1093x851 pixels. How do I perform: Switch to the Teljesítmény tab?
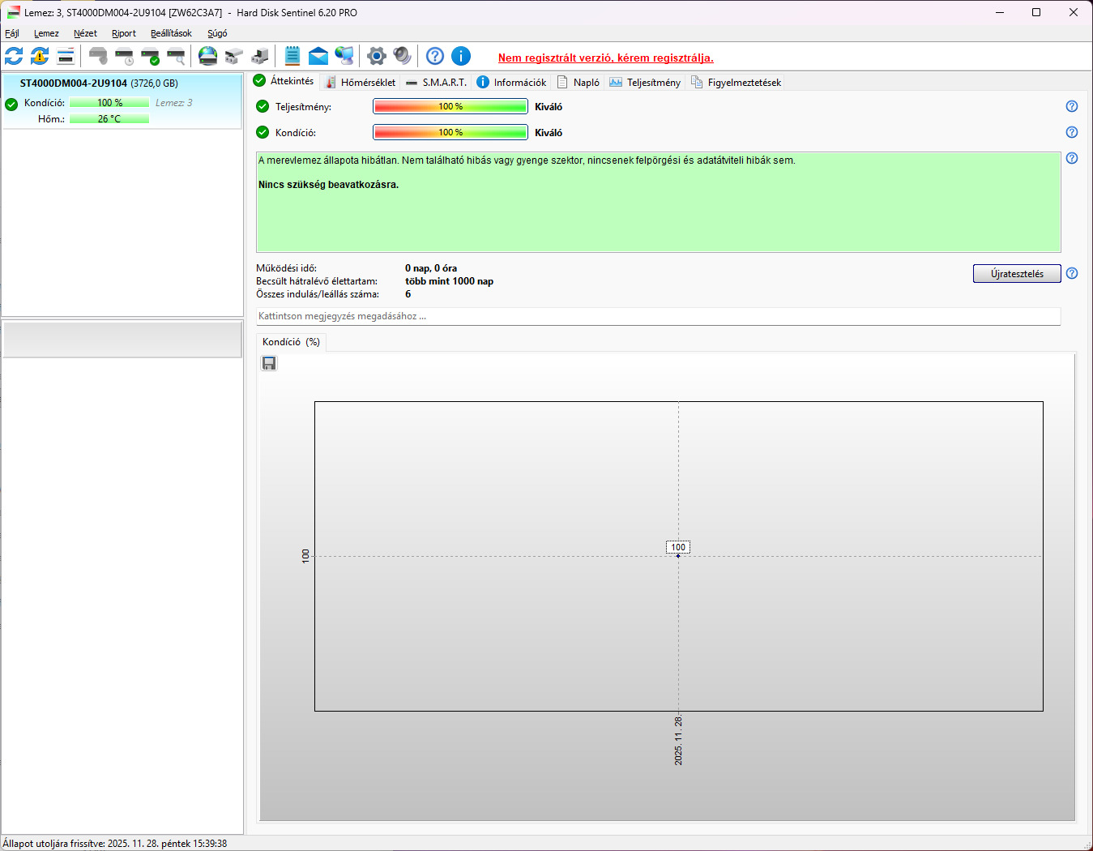pyautogui.click(x=645, y=82)
